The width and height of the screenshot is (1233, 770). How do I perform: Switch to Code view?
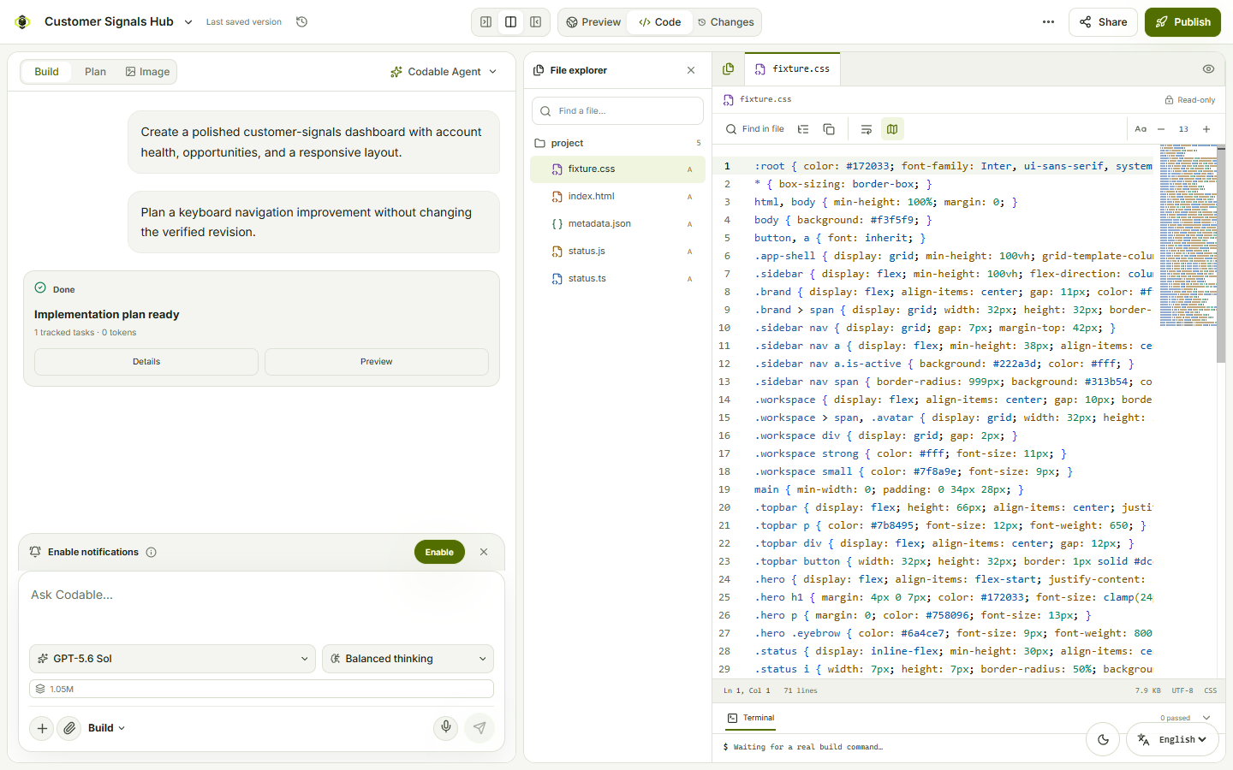(x=659, y=22)
